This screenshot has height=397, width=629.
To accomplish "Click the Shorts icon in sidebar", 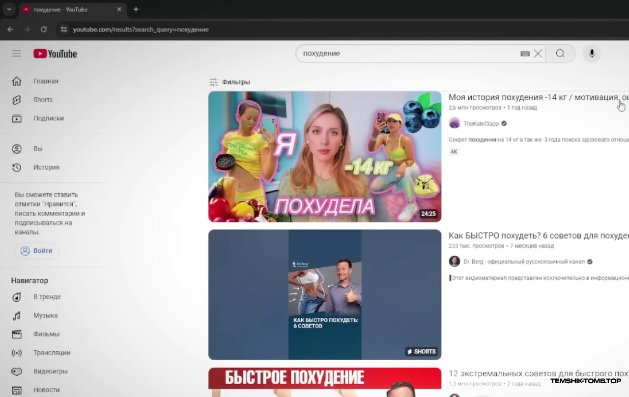I will [x=17, y=100].
